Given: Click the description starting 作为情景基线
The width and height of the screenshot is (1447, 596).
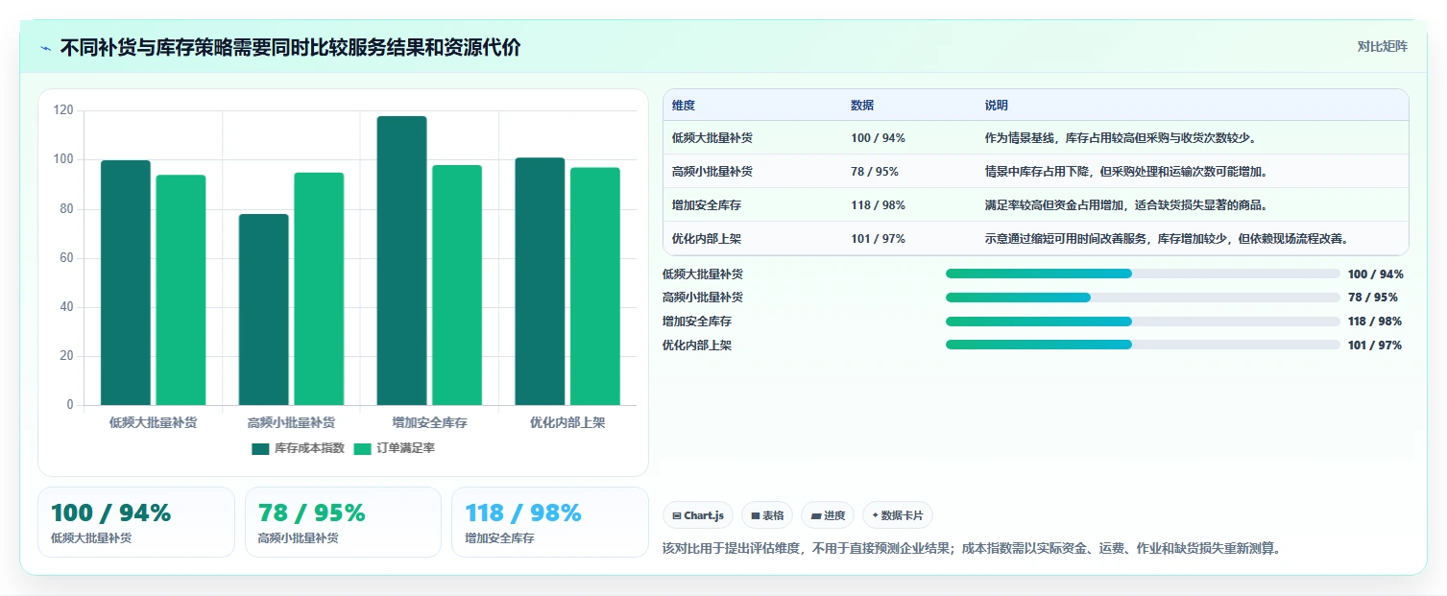Looking at the screenshot, I should (1121, 138).
